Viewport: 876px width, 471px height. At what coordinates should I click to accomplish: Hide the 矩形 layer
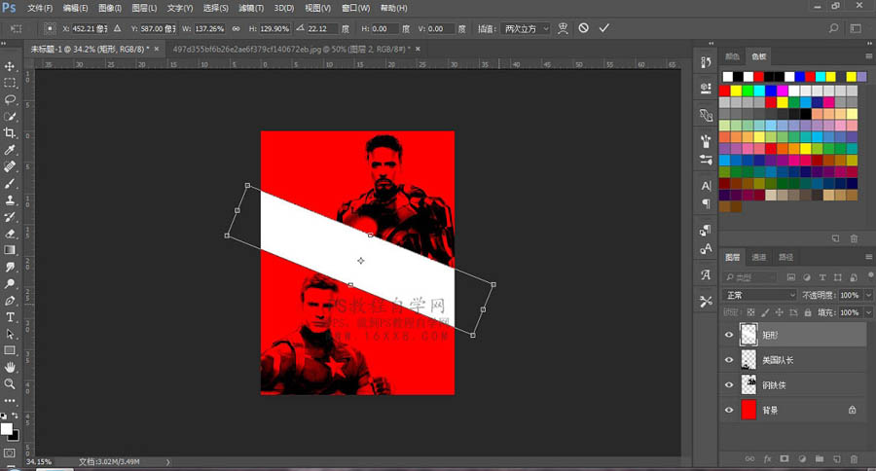(728, 335)
